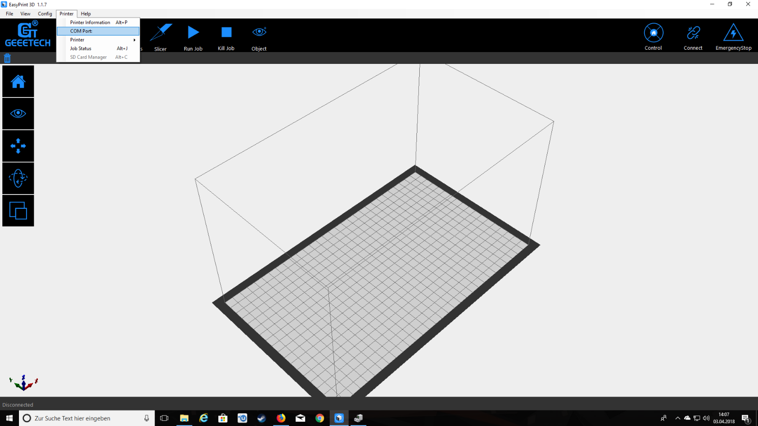Delete using the trash can icon
This screenshot has height=426, width=758.
pos(7,58)
